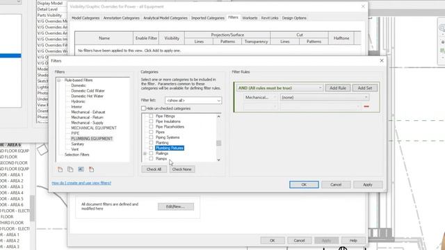The image size is (445, 250).
Task: Check the Railings category
Action: click(x=151, y=153)
